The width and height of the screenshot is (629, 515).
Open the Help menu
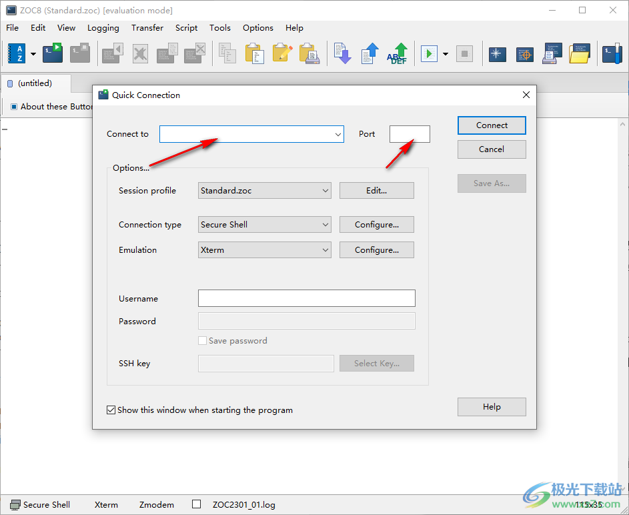point(294,27)
